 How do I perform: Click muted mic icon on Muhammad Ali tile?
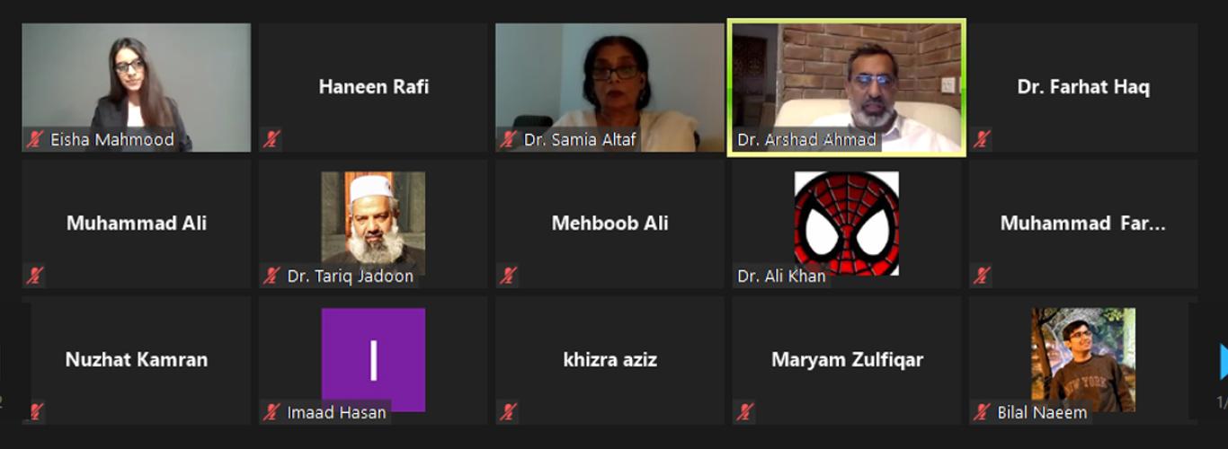pos(35,276)
